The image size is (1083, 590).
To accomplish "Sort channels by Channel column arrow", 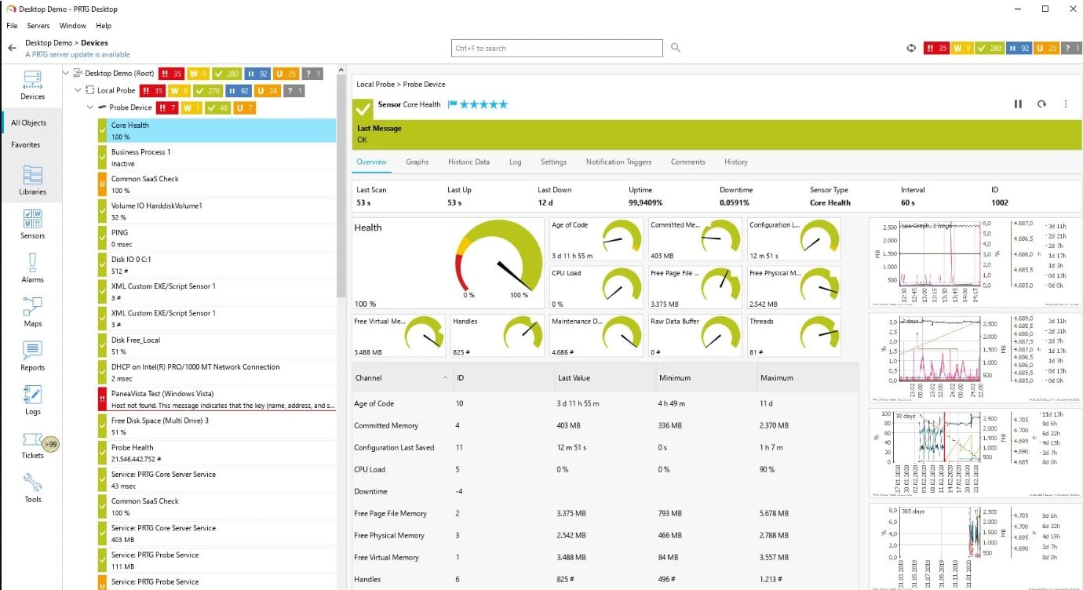I will (445, 377).
